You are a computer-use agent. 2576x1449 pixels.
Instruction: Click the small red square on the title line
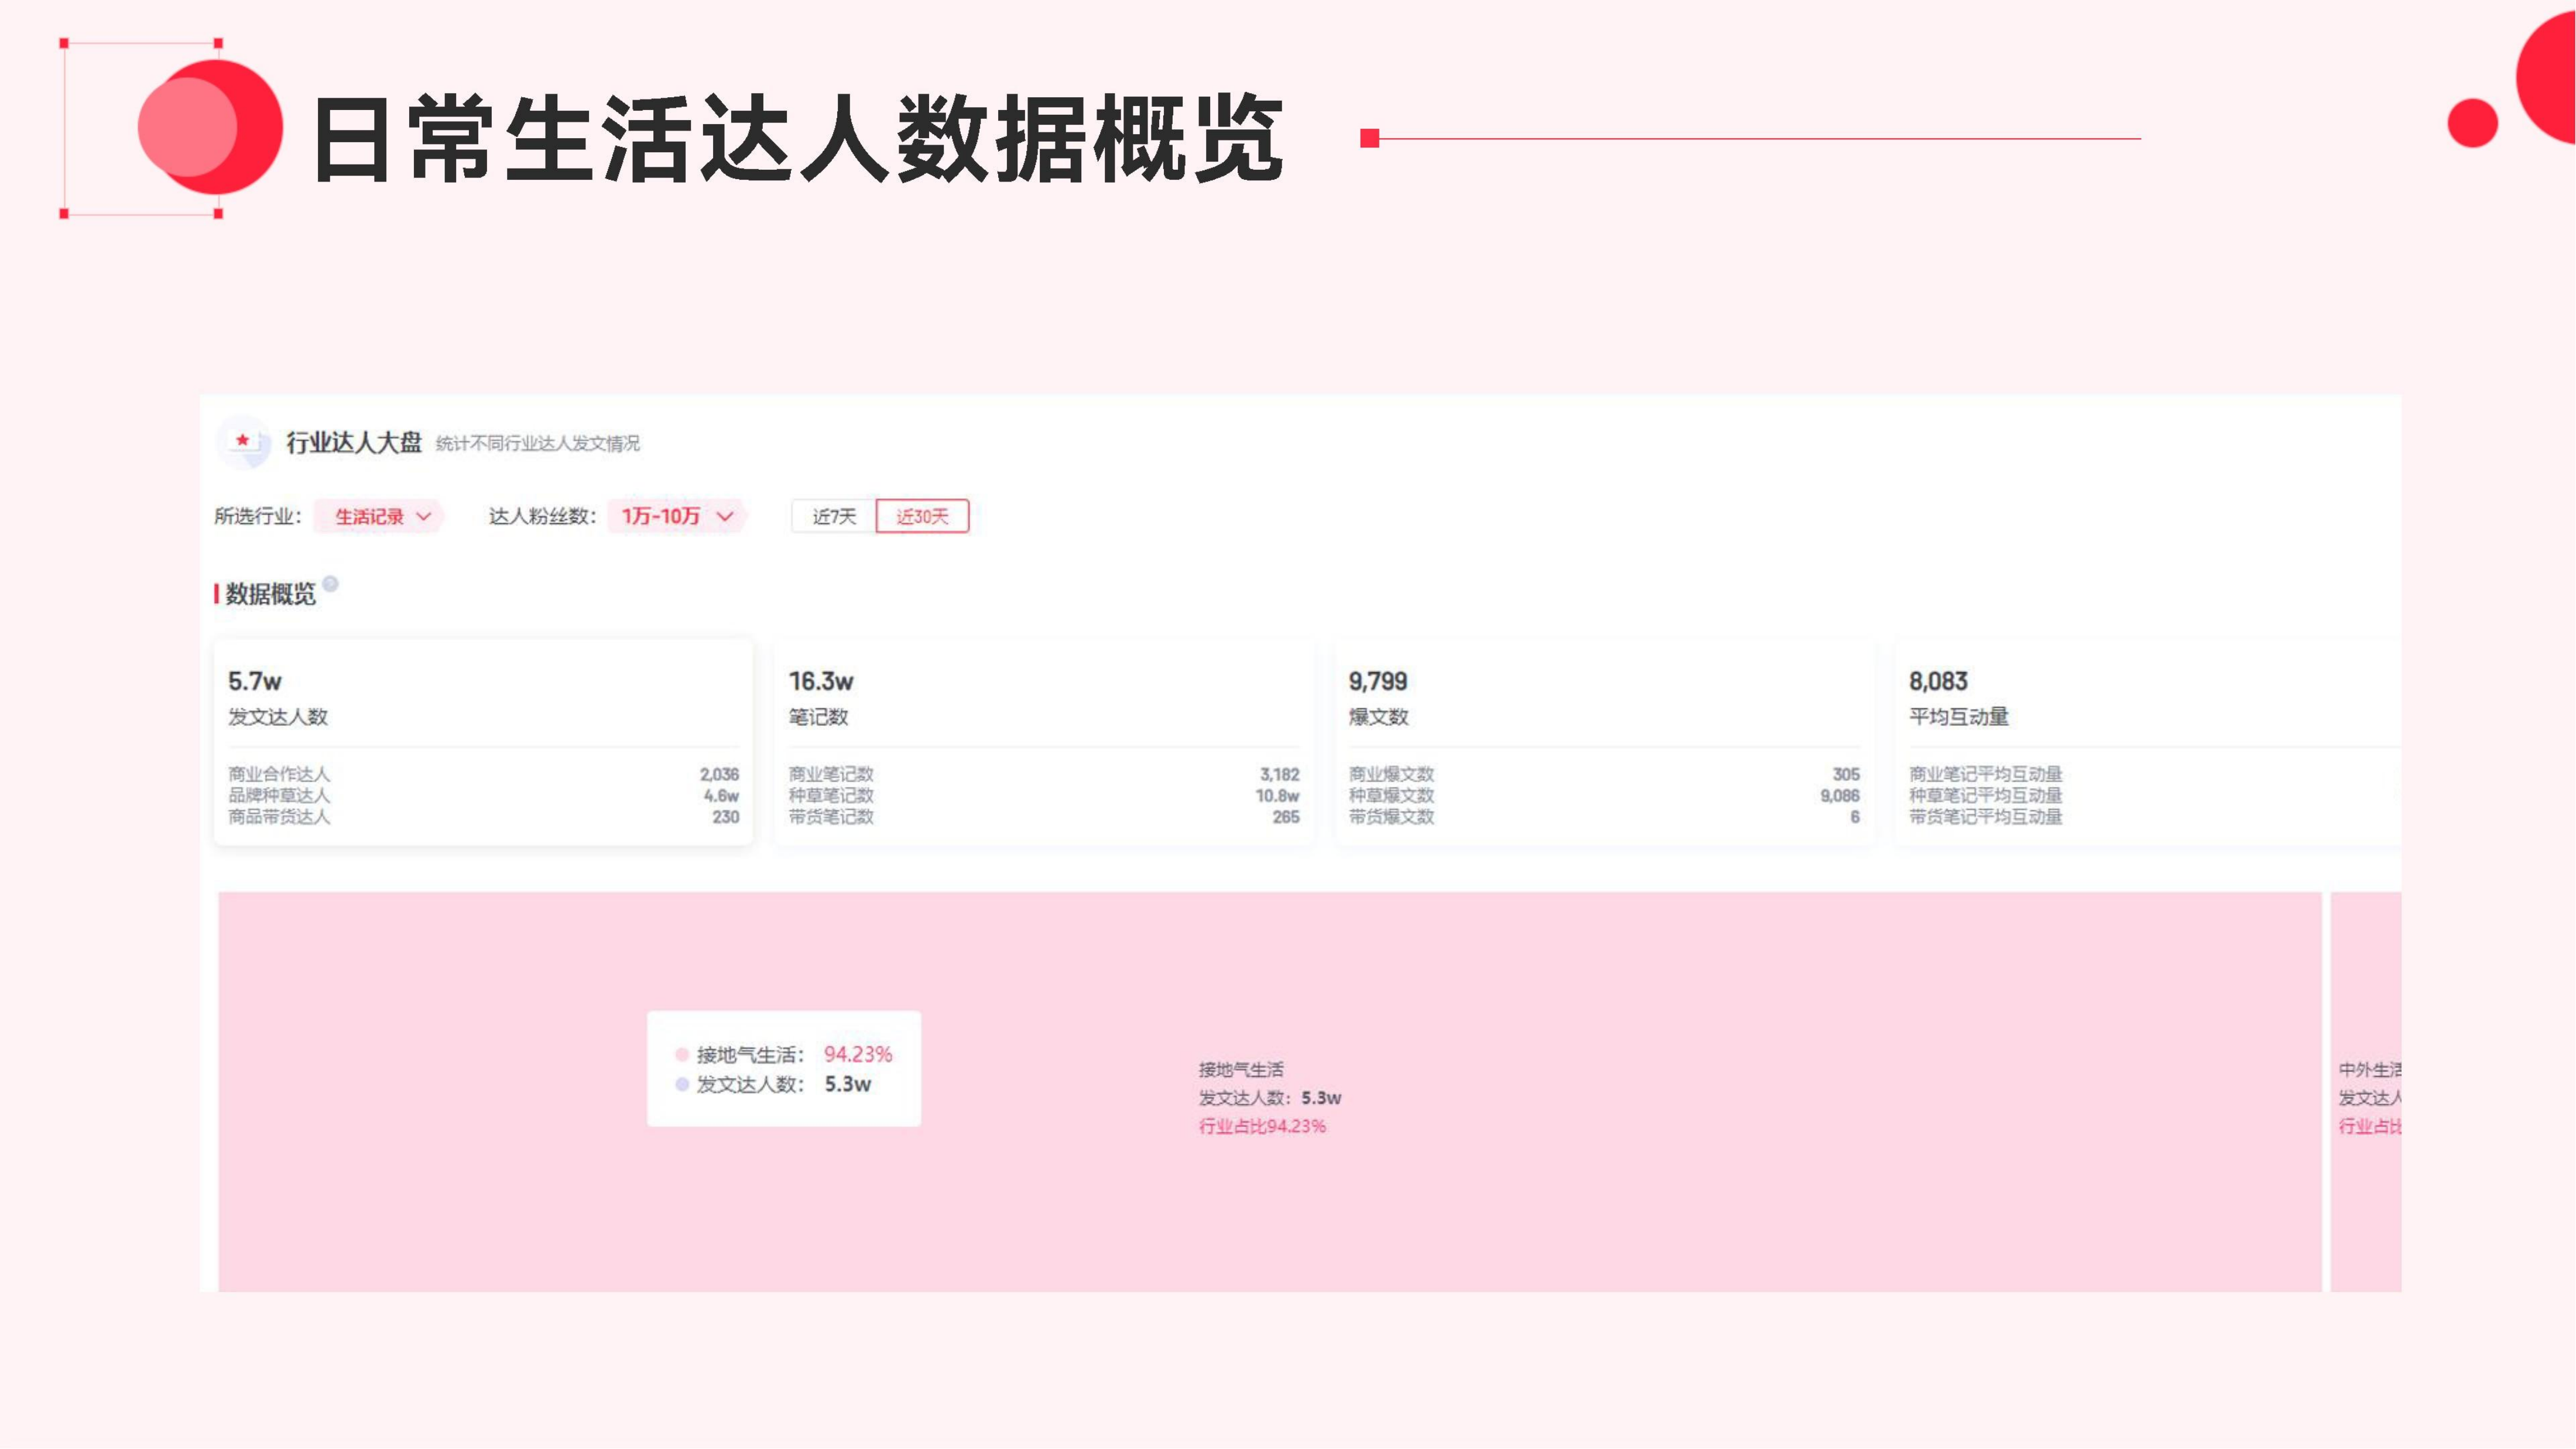[x=1370, y=139]
